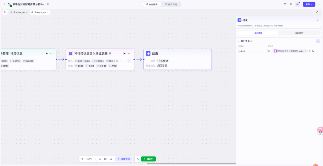Collapse the 输出变量 section chevron
This screenshot has width=323, height=166.
[239, 41]
